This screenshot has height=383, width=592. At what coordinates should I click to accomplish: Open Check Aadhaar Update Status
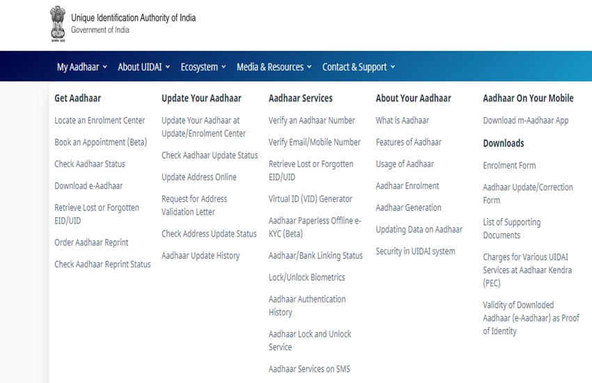[x=210, y=155]
